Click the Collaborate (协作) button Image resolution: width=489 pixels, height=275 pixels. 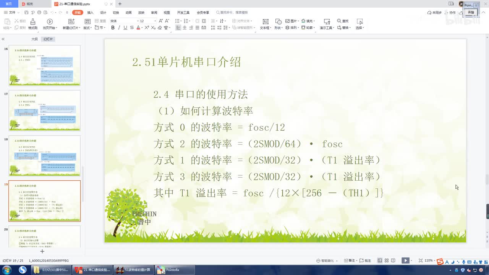click(450, 13)
